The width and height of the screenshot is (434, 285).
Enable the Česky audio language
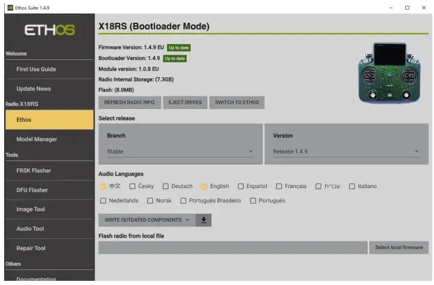132,186
